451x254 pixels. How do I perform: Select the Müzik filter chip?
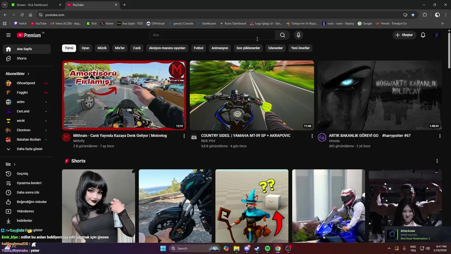102,48
